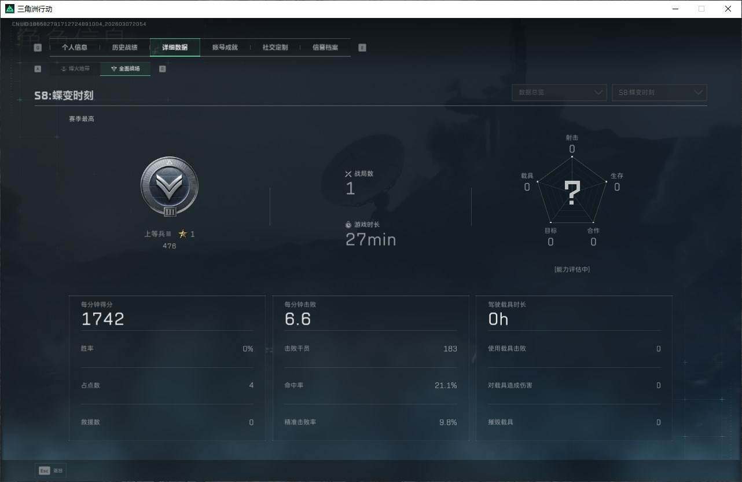Close the 三角洲行动 window

pos(728,9)
